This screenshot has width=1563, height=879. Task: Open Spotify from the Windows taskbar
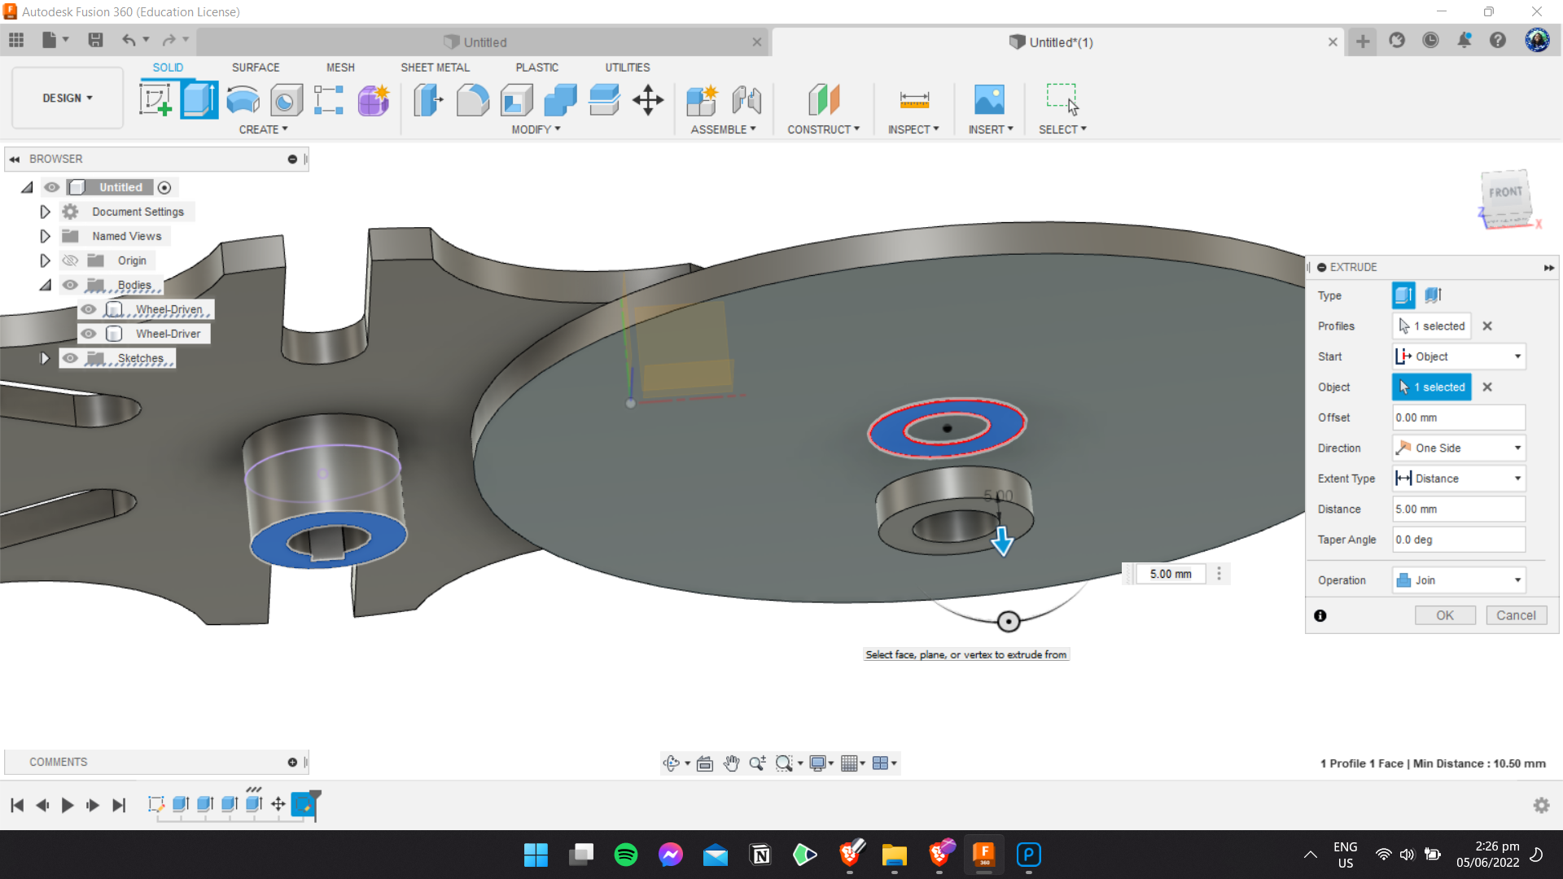(x=626, y=855)
